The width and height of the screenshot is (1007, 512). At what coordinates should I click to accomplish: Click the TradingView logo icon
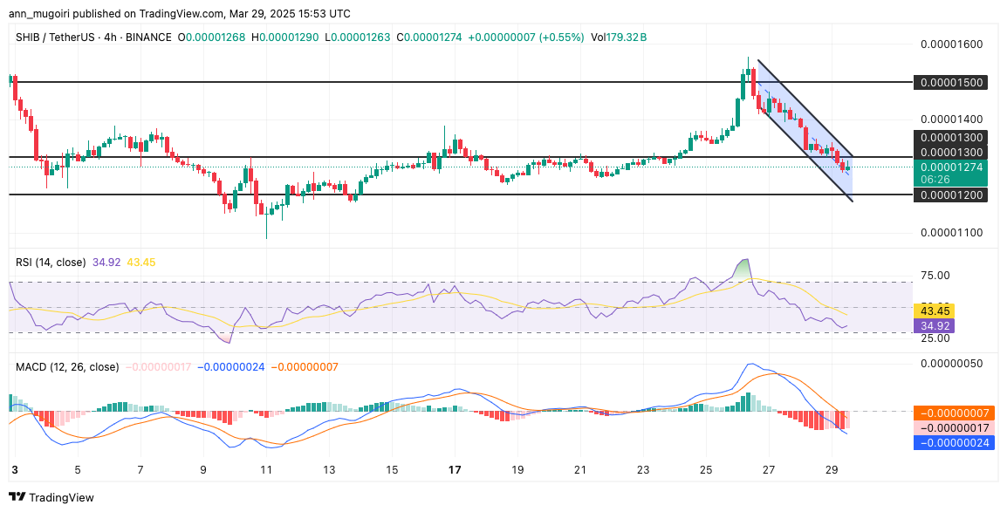[x=17, y=497]
